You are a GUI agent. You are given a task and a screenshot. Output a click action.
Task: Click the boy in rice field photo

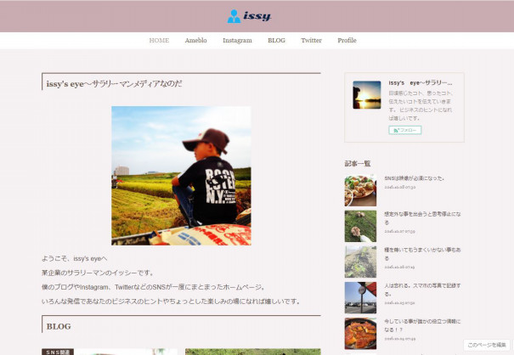181,176
